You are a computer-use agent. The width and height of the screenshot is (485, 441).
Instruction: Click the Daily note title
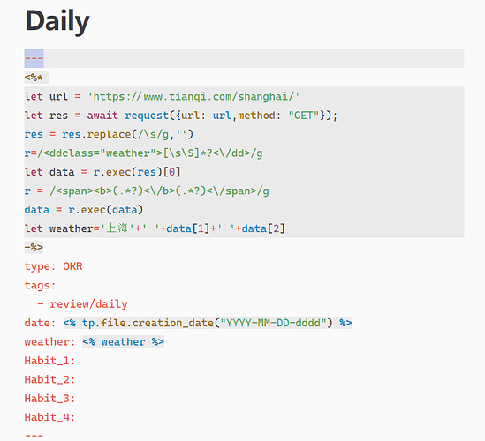tap(57, 21)
